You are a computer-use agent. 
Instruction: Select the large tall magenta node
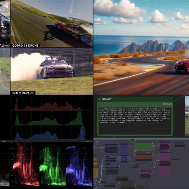coord(164,164)
